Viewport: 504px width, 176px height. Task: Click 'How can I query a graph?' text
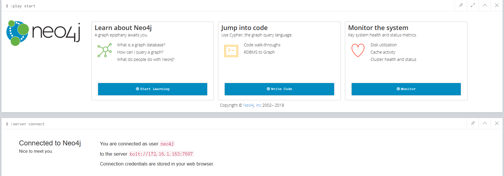[140, 52]
